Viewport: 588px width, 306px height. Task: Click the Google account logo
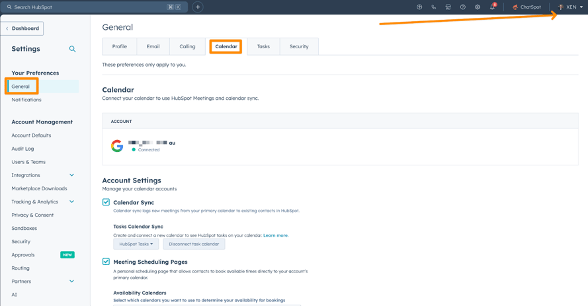click(117, 146)
